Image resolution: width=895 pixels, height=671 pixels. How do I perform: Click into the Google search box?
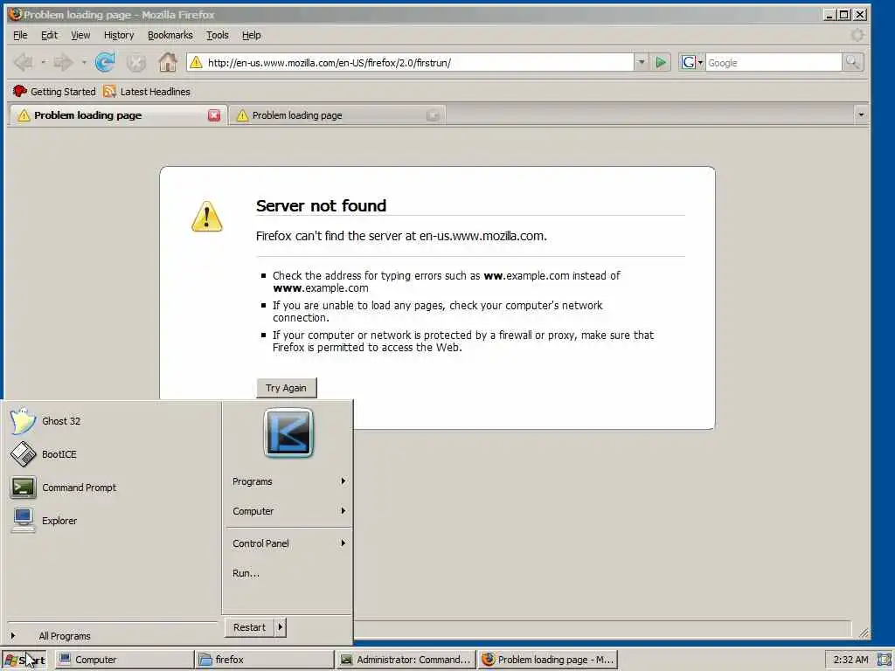point(774,62)
